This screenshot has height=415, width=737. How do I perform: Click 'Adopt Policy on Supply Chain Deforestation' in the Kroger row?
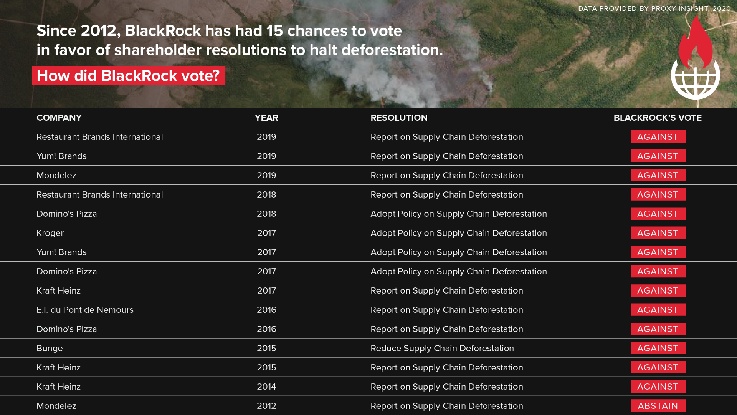[x=459, y=233]
